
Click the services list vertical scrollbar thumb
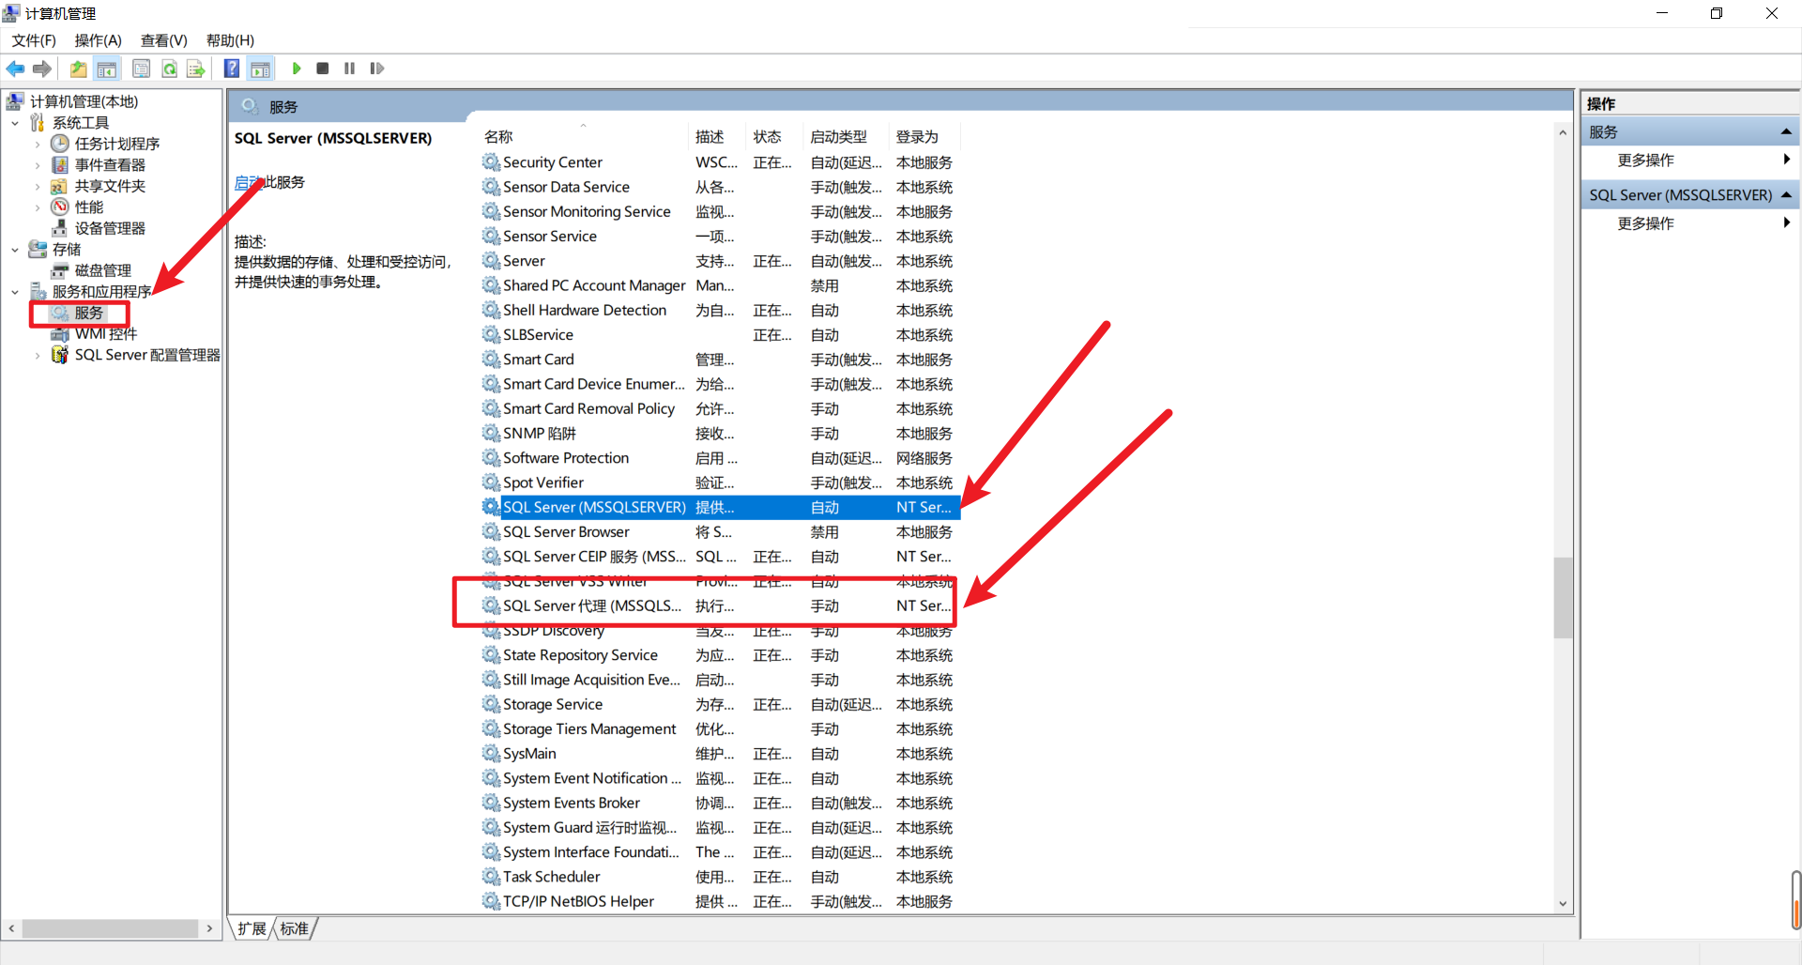(1563, 598)
